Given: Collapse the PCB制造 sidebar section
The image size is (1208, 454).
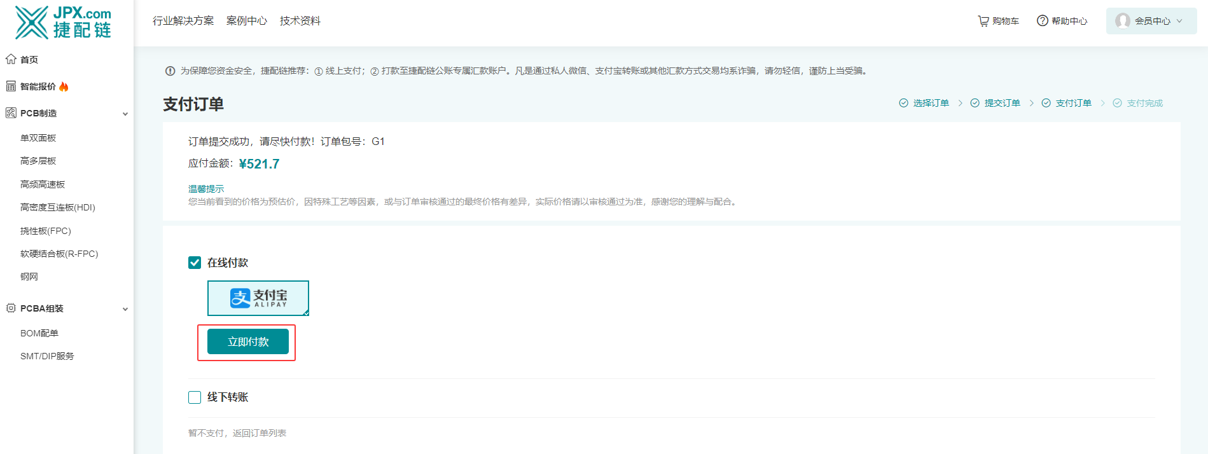Looking at the screenshot, I should tap(125, 114).
